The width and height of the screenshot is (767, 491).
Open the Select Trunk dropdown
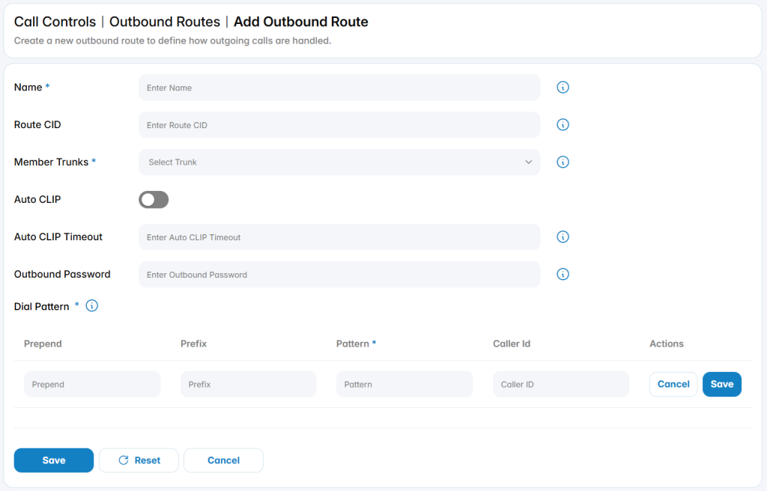pyautogui.click(x=339, y=162)
